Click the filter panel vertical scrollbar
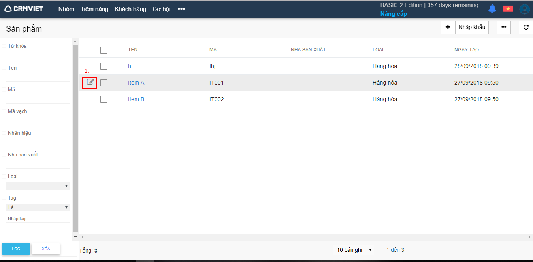 pos(75,138)
